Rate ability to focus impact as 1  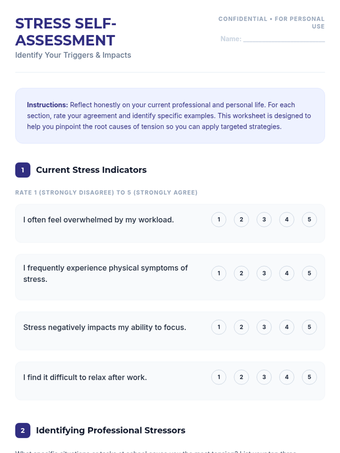click(x=219, y=327)
